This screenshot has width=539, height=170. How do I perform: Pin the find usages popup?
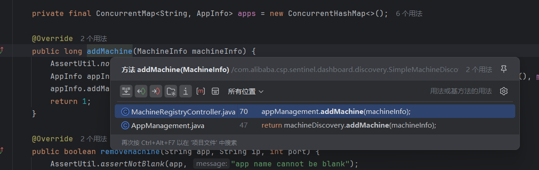[x=504, y=70]
